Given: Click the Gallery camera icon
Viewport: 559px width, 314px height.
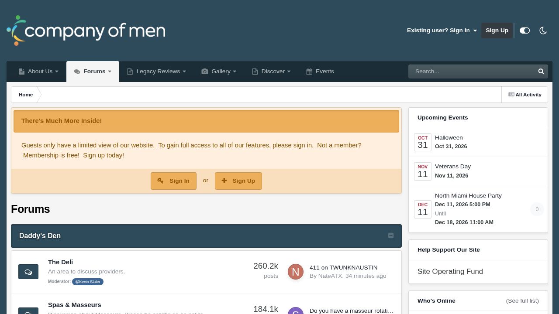Looking at the screenshot, I should 205,72.
